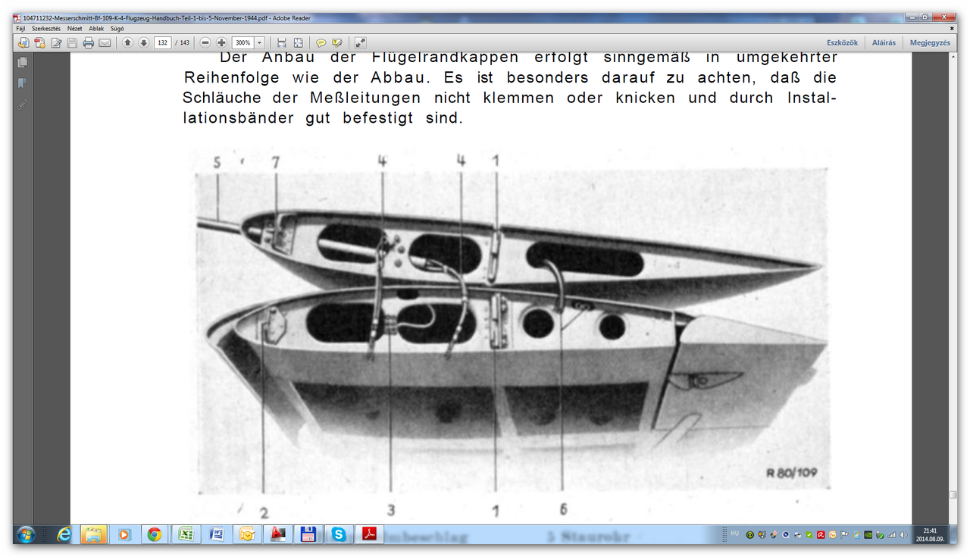Open the Súgó menu
Image resolution: width=970 pixels, height=557 pixels.
[x=117, y=28]
